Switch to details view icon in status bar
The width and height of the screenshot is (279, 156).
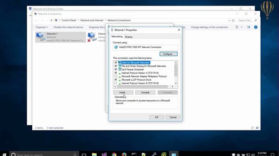[x=253, y=128]
